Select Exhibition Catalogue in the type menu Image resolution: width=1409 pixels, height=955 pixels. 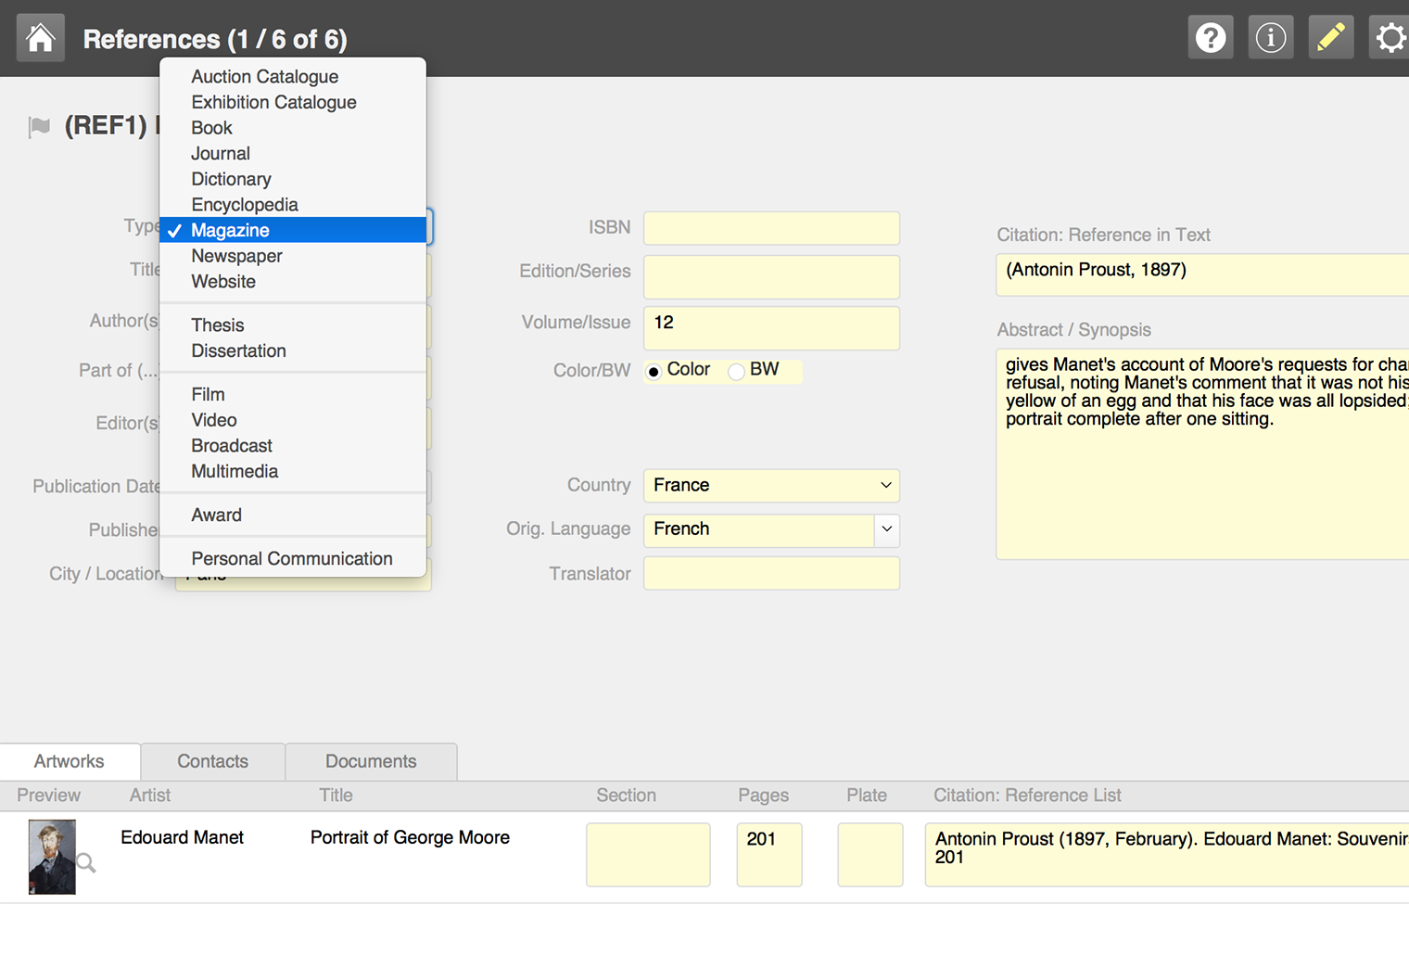273,102
